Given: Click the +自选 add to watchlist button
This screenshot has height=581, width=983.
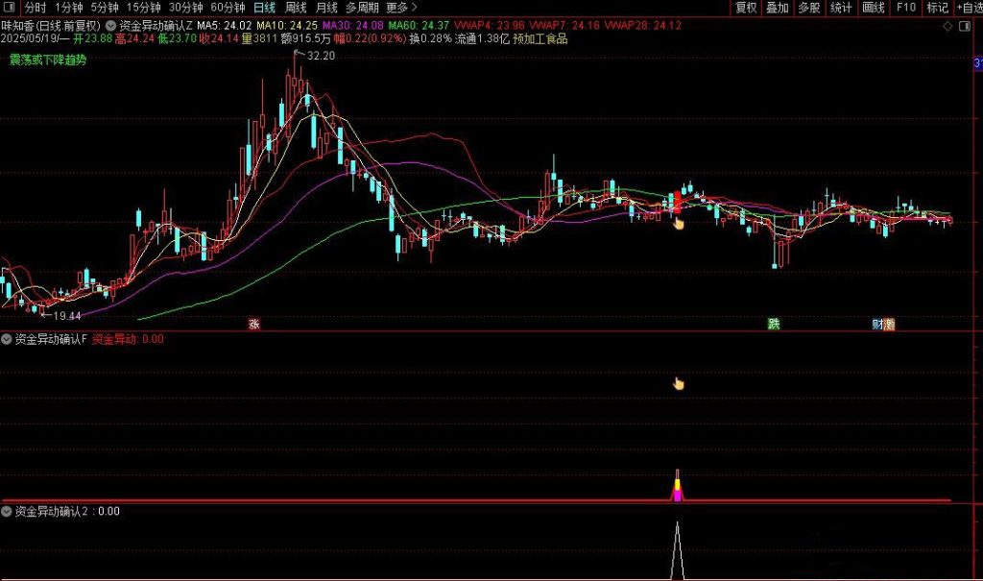Looking at the screenshot, I should [x=968, y=8].
